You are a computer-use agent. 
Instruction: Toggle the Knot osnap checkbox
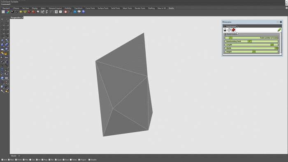point(63,160)
